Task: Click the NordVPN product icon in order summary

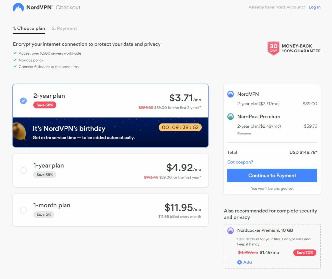Action: 231,94
